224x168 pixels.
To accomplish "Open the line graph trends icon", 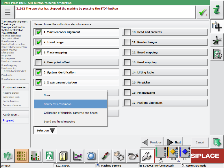I will 77,156.
